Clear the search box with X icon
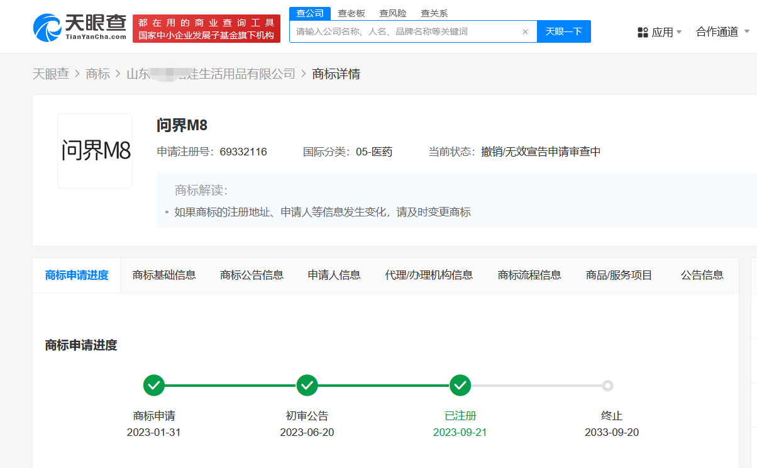The height and width of the screenshot is (468, 757). coord(525,31)
